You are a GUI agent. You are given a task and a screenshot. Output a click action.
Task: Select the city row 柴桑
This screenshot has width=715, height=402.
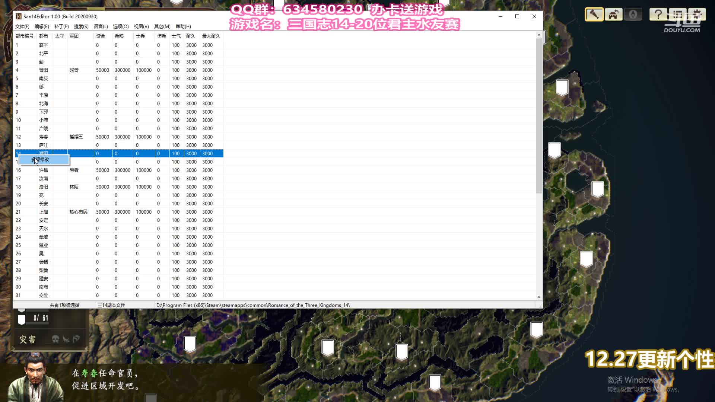click(119, 270)
